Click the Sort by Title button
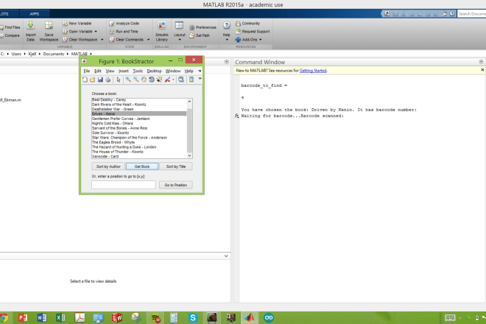486x324 pixels. click(x=176, y=166)
